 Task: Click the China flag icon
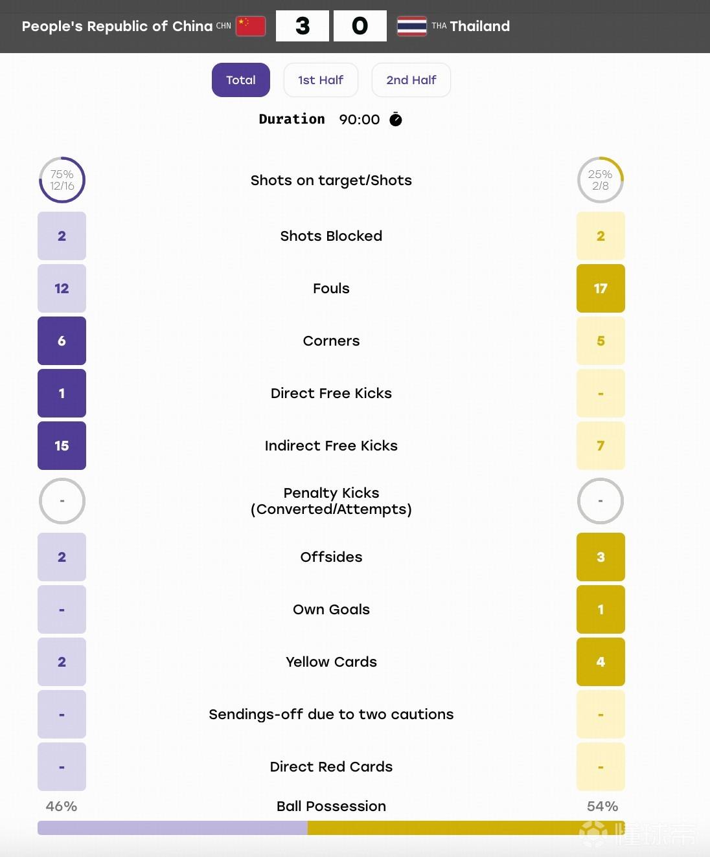(x=251, y=26)
